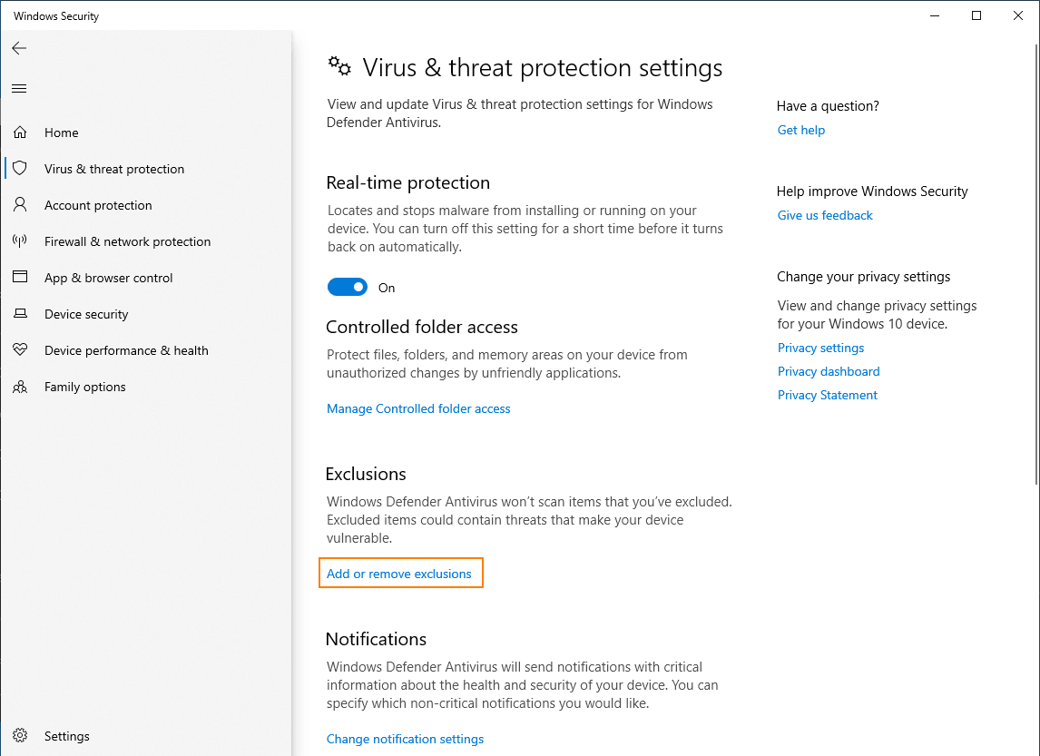Viewport: 1040px width, 756px height.
Task: Click the Family options people icon
Action: [20, 387]
